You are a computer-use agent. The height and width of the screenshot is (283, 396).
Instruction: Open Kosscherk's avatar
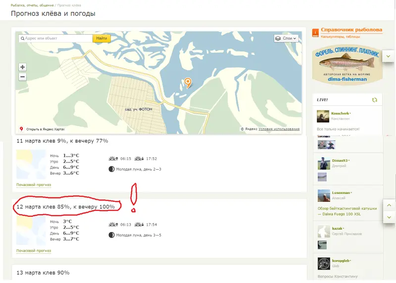tap(323, 116)
